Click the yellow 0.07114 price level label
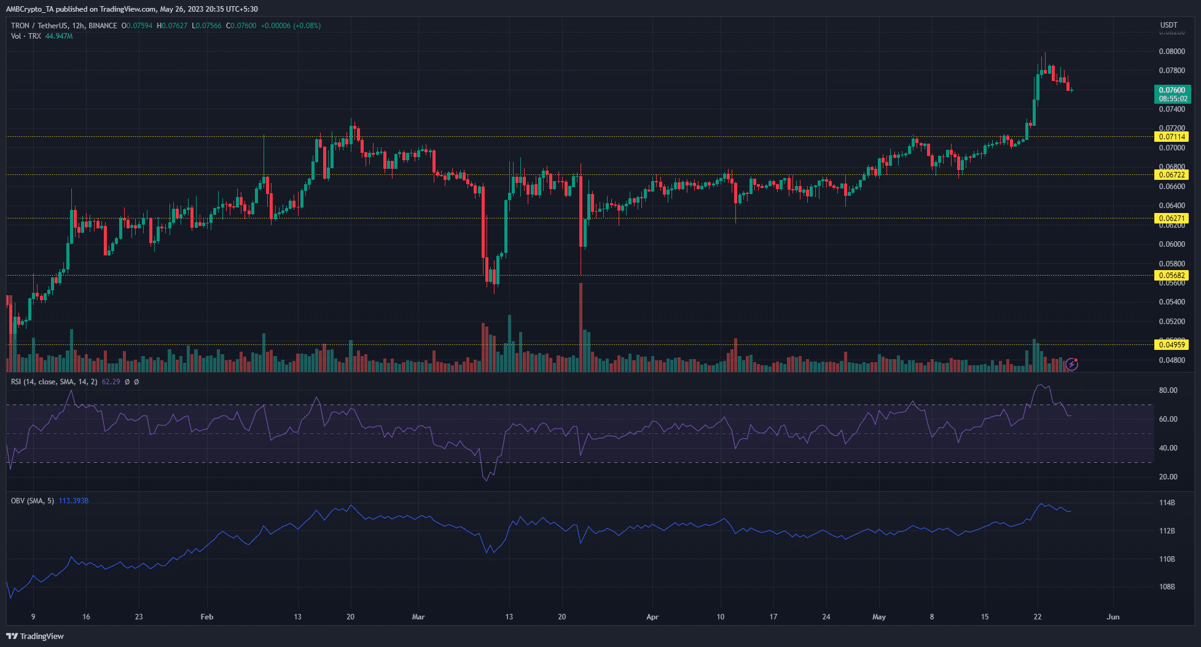The image size is (1201, 647). 1172,137
